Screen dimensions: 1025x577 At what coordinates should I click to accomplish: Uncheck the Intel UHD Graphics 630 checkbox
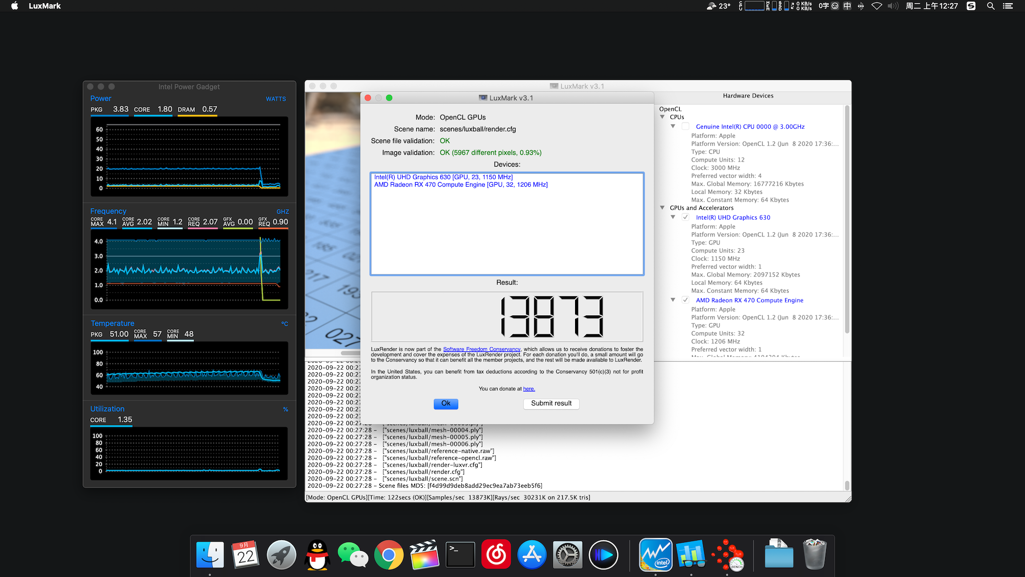(685, 217)
